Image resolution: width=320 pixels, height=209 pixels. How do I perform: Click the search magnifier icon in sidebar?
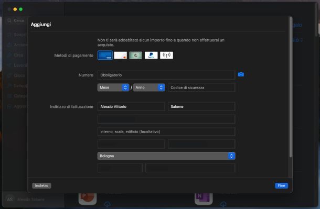[x=9, y=20]
